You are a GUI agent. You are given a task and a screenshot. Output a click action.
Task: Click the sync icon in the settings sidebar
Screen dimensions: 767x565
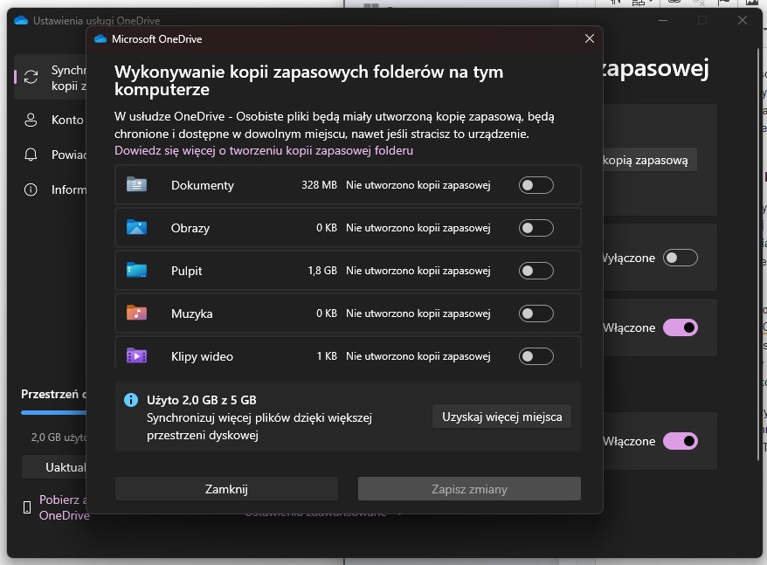(x=31, y=77)
